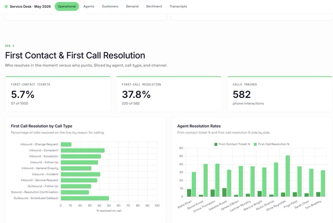Click the Sarah Chen axis label
Image resolution: width=333 pixels, height=223 pixels.
coord(302,204)
